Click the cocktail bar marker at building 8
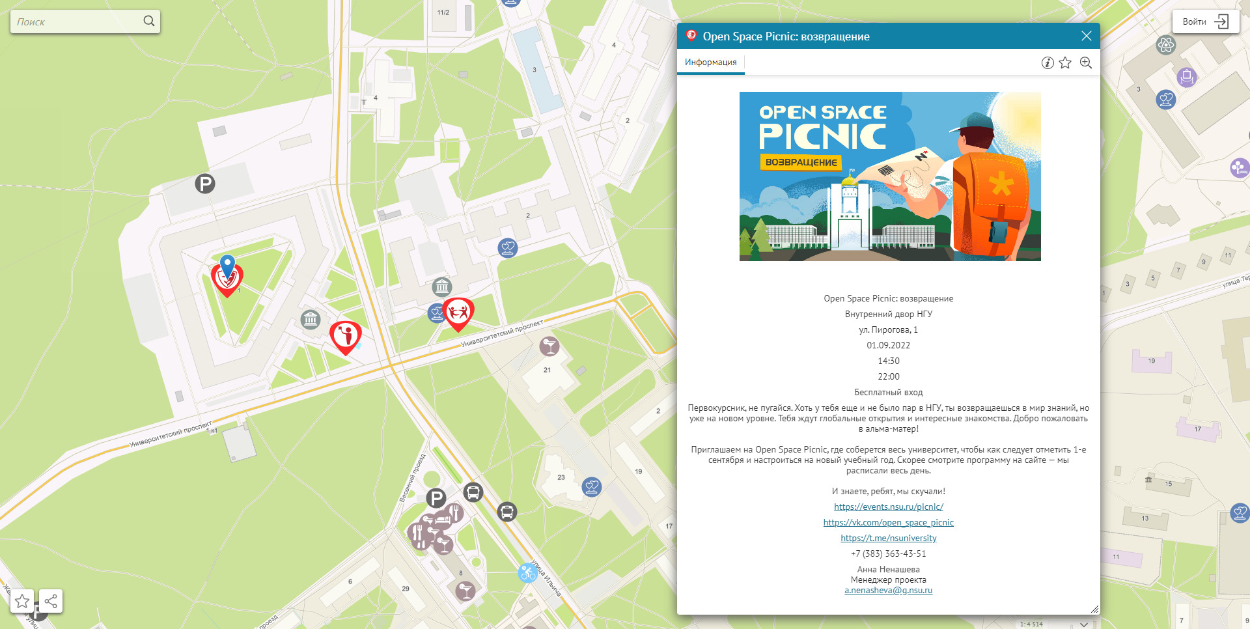This screenshot has height=629, width=1250. pyautogui.click(x=465, y=591)
